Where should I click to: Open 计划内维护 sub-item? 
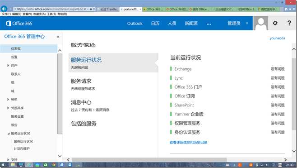click(22, 149)
